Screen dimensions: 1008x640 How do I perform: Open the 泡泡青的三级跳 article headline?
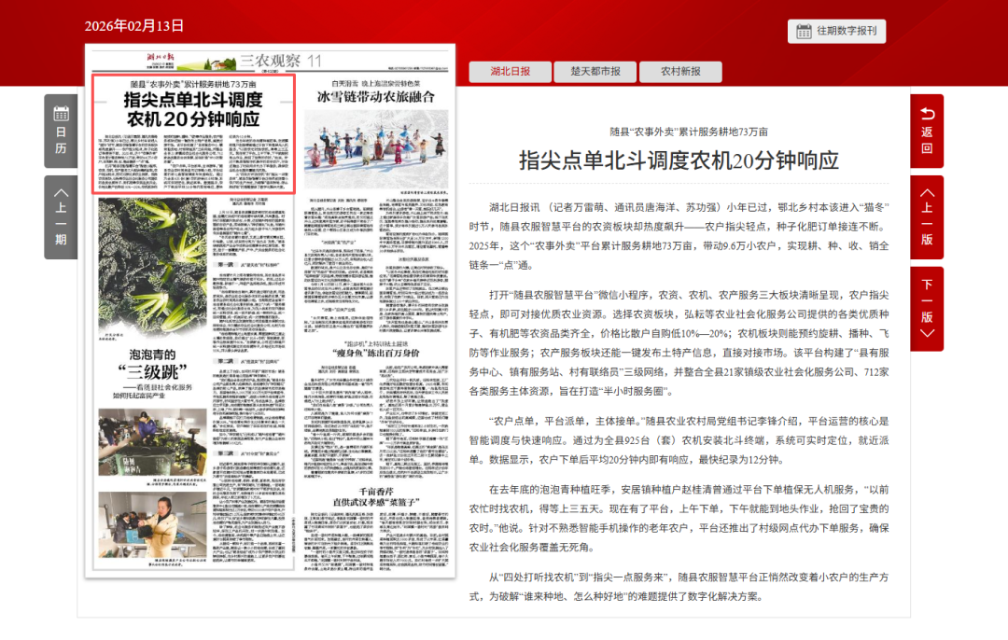(x=152, y=364)
